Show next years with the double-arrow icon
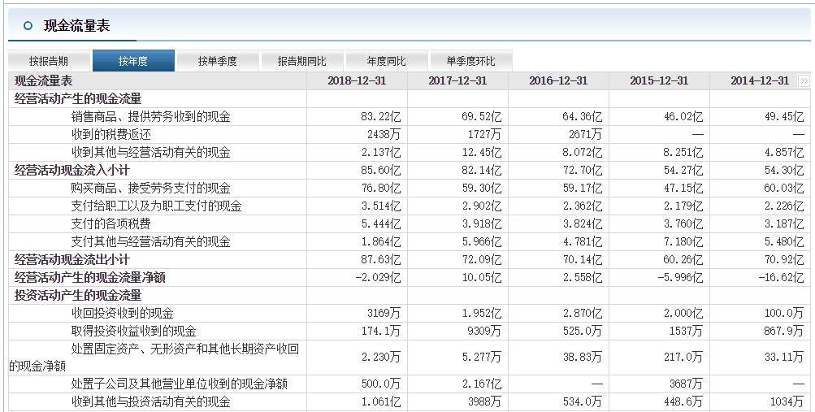 pyautogui.click(x=804, y=81)
